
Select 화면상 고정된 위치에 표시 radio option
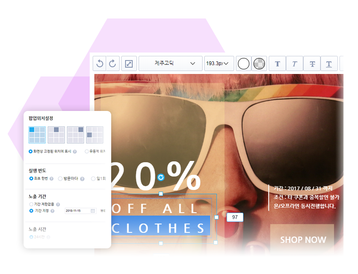click(31, 151)
